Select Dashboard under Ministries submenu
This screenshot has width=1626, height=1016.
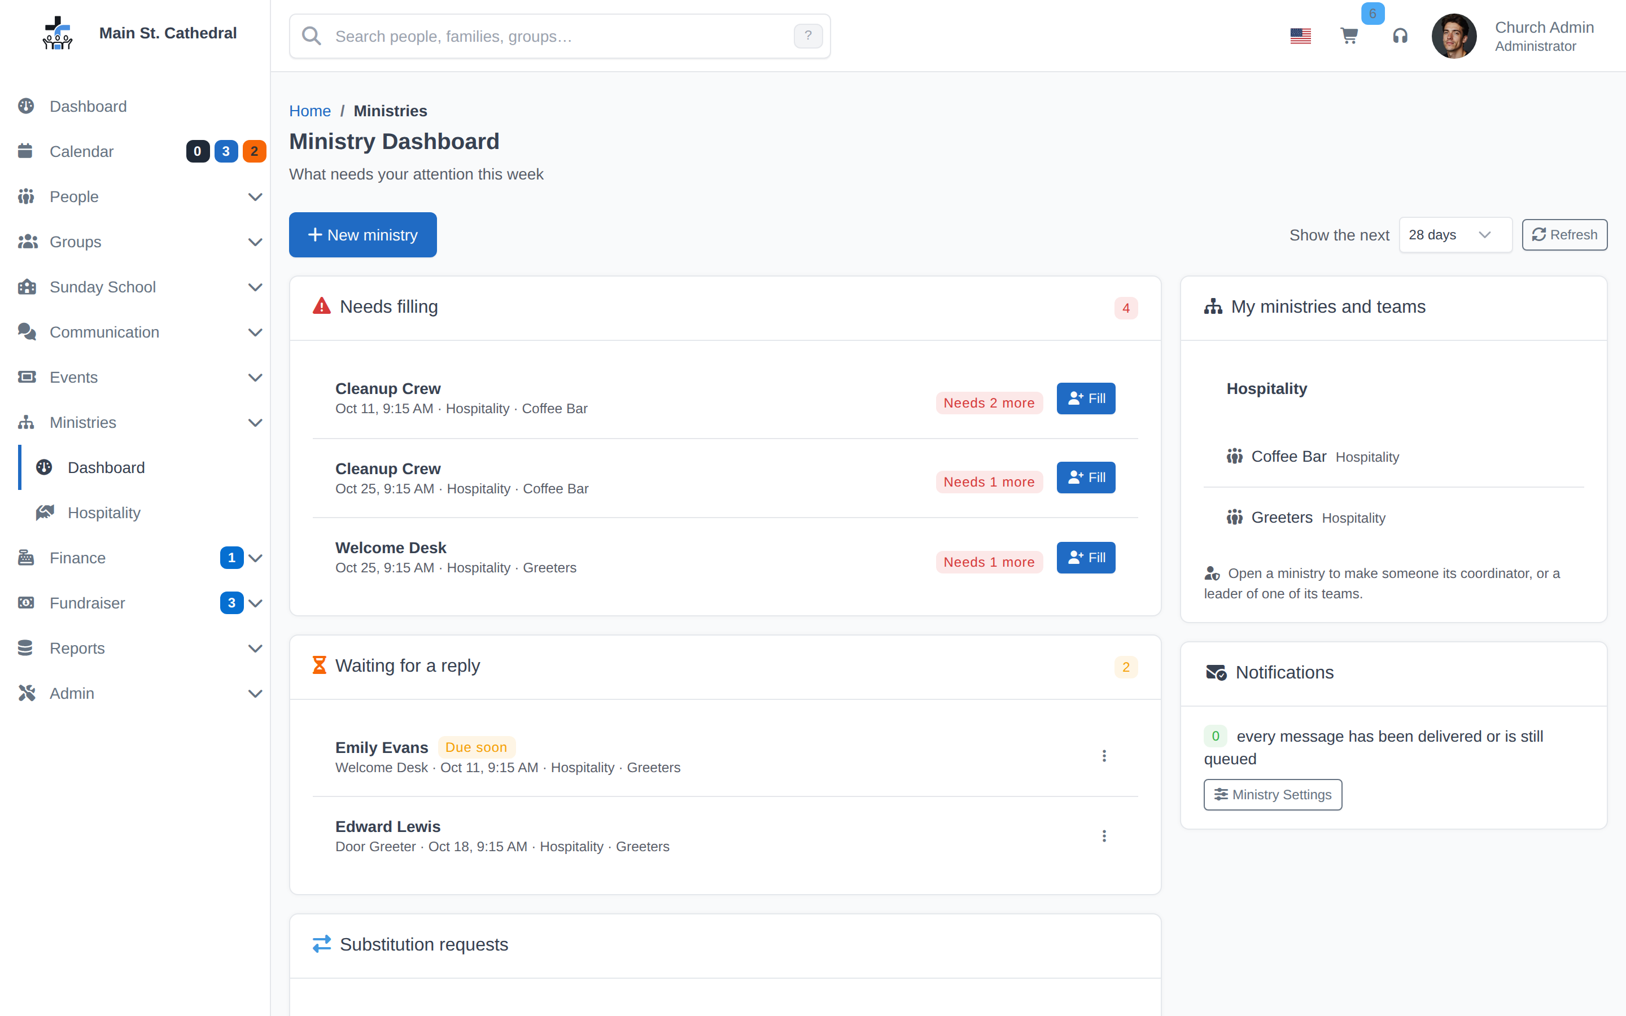[x=145, y=467]
